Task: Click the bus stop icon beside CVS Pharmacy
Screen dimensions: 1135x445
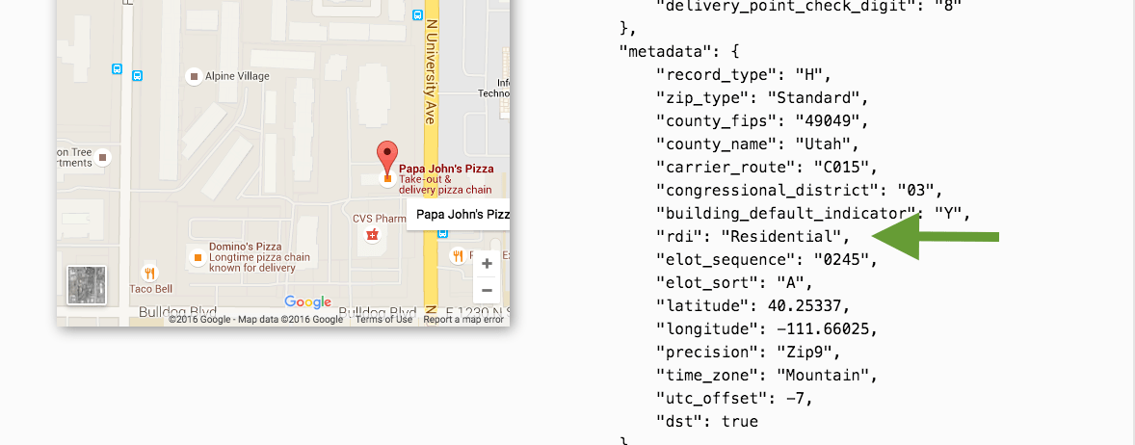Action: click(443, 234)
